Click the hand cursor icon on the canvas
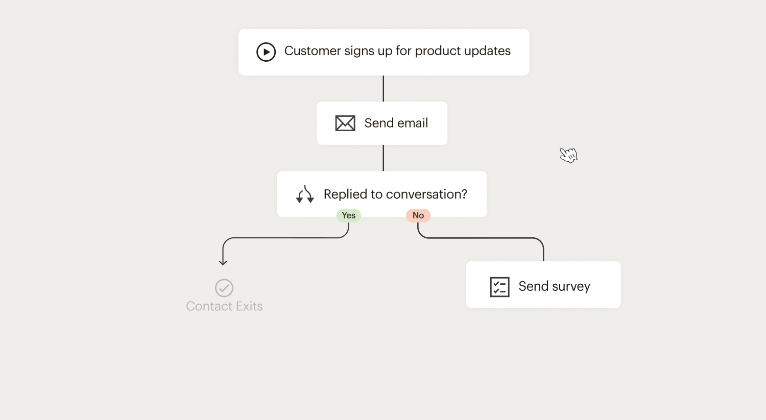The width and height of the screenshot is (766, 420). 568,155
